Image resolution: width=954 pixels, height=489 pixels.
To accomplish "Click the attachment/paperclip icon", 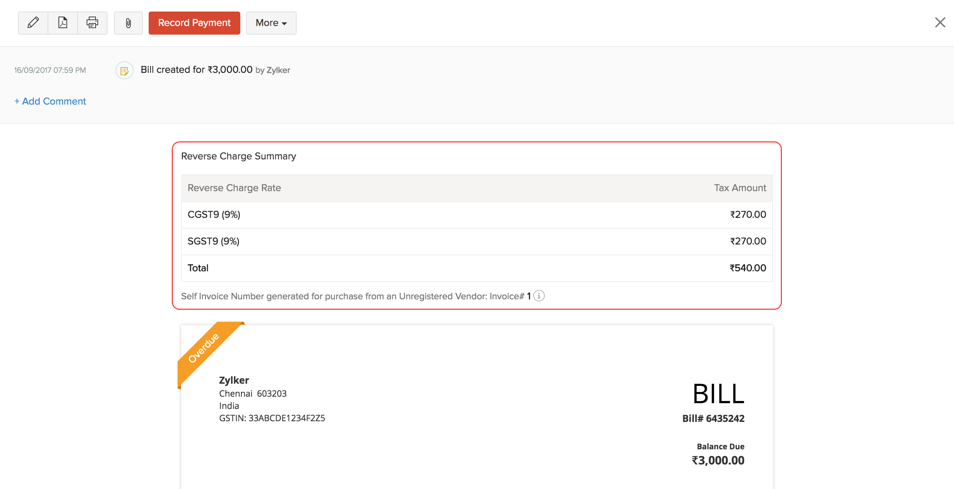I will 127,22.
